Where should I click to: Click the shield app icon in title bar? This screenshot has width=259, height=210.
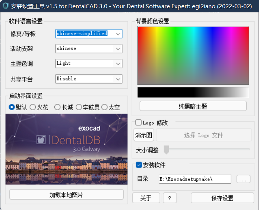coord(6,6)
